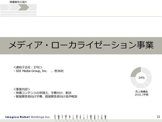Click the メディア・ローカライゼーション事業 title
The height and width of the screenshot is (122, 162).
[81, 45]
